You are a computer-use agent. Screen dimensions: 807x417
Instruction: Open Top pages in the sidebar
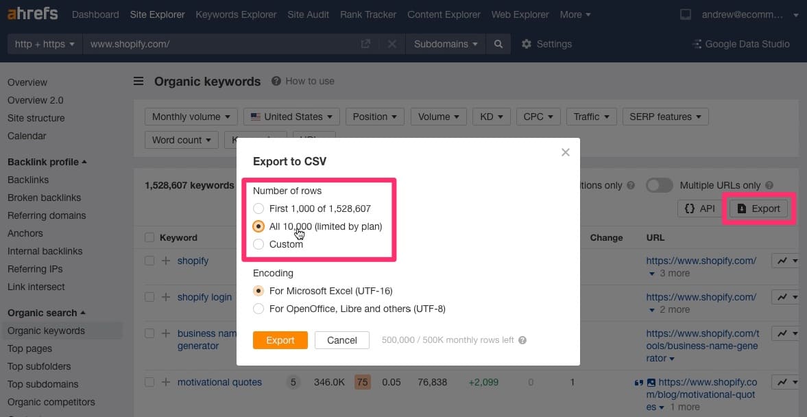[29, 349]
